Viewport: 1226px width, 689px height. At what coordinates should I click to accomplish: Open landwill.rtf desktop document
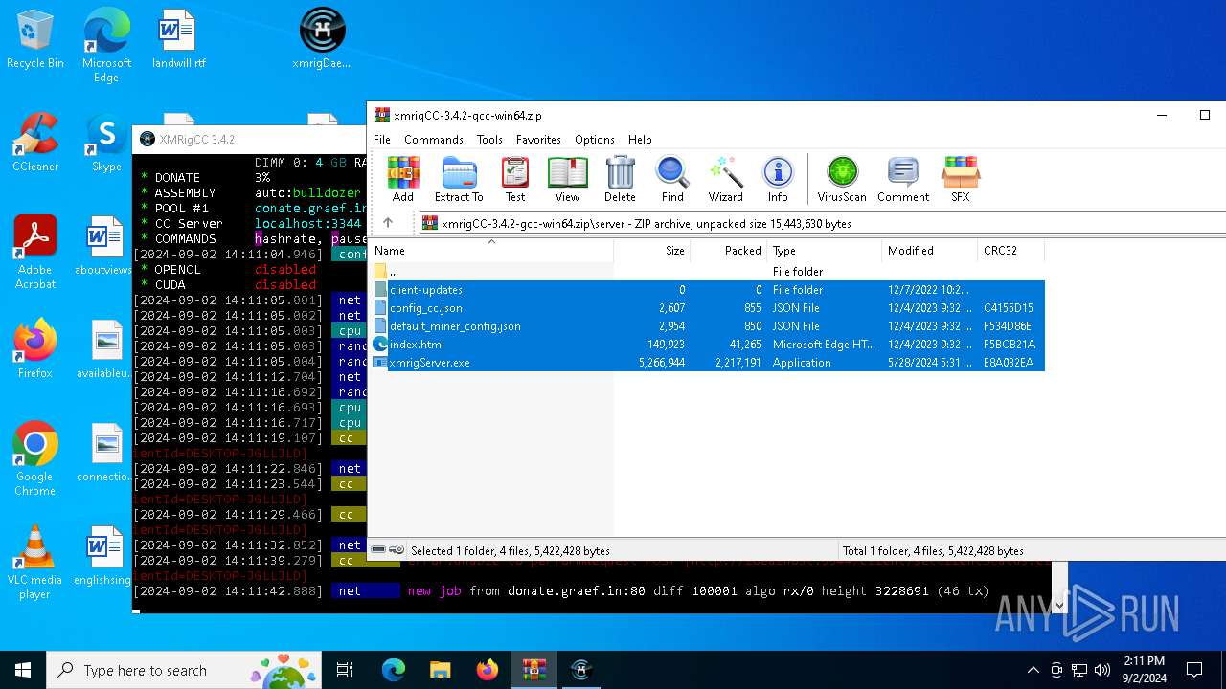[x=178, y=40]
